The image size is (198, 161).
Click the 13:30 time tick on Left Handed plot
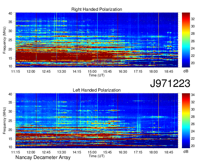click(61, 152)
